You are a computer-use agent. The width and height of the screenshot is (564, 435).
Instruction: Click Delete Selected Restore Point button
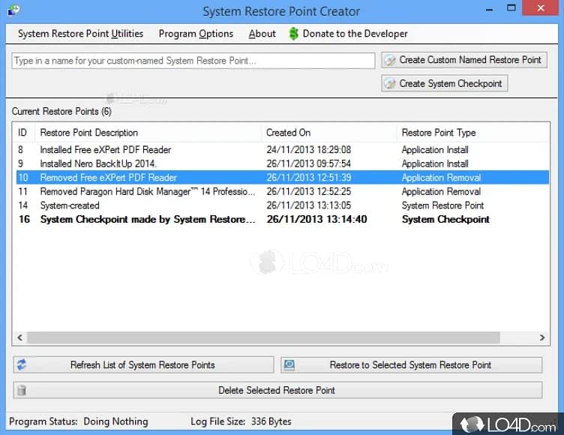[277, 390]
